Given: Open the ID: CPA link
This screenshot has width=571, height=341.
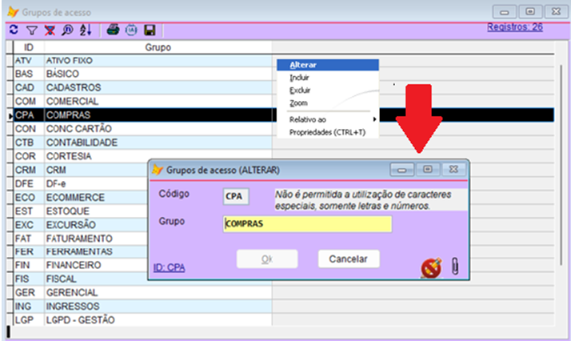Looking at the screenshot, I should point(169,268).
